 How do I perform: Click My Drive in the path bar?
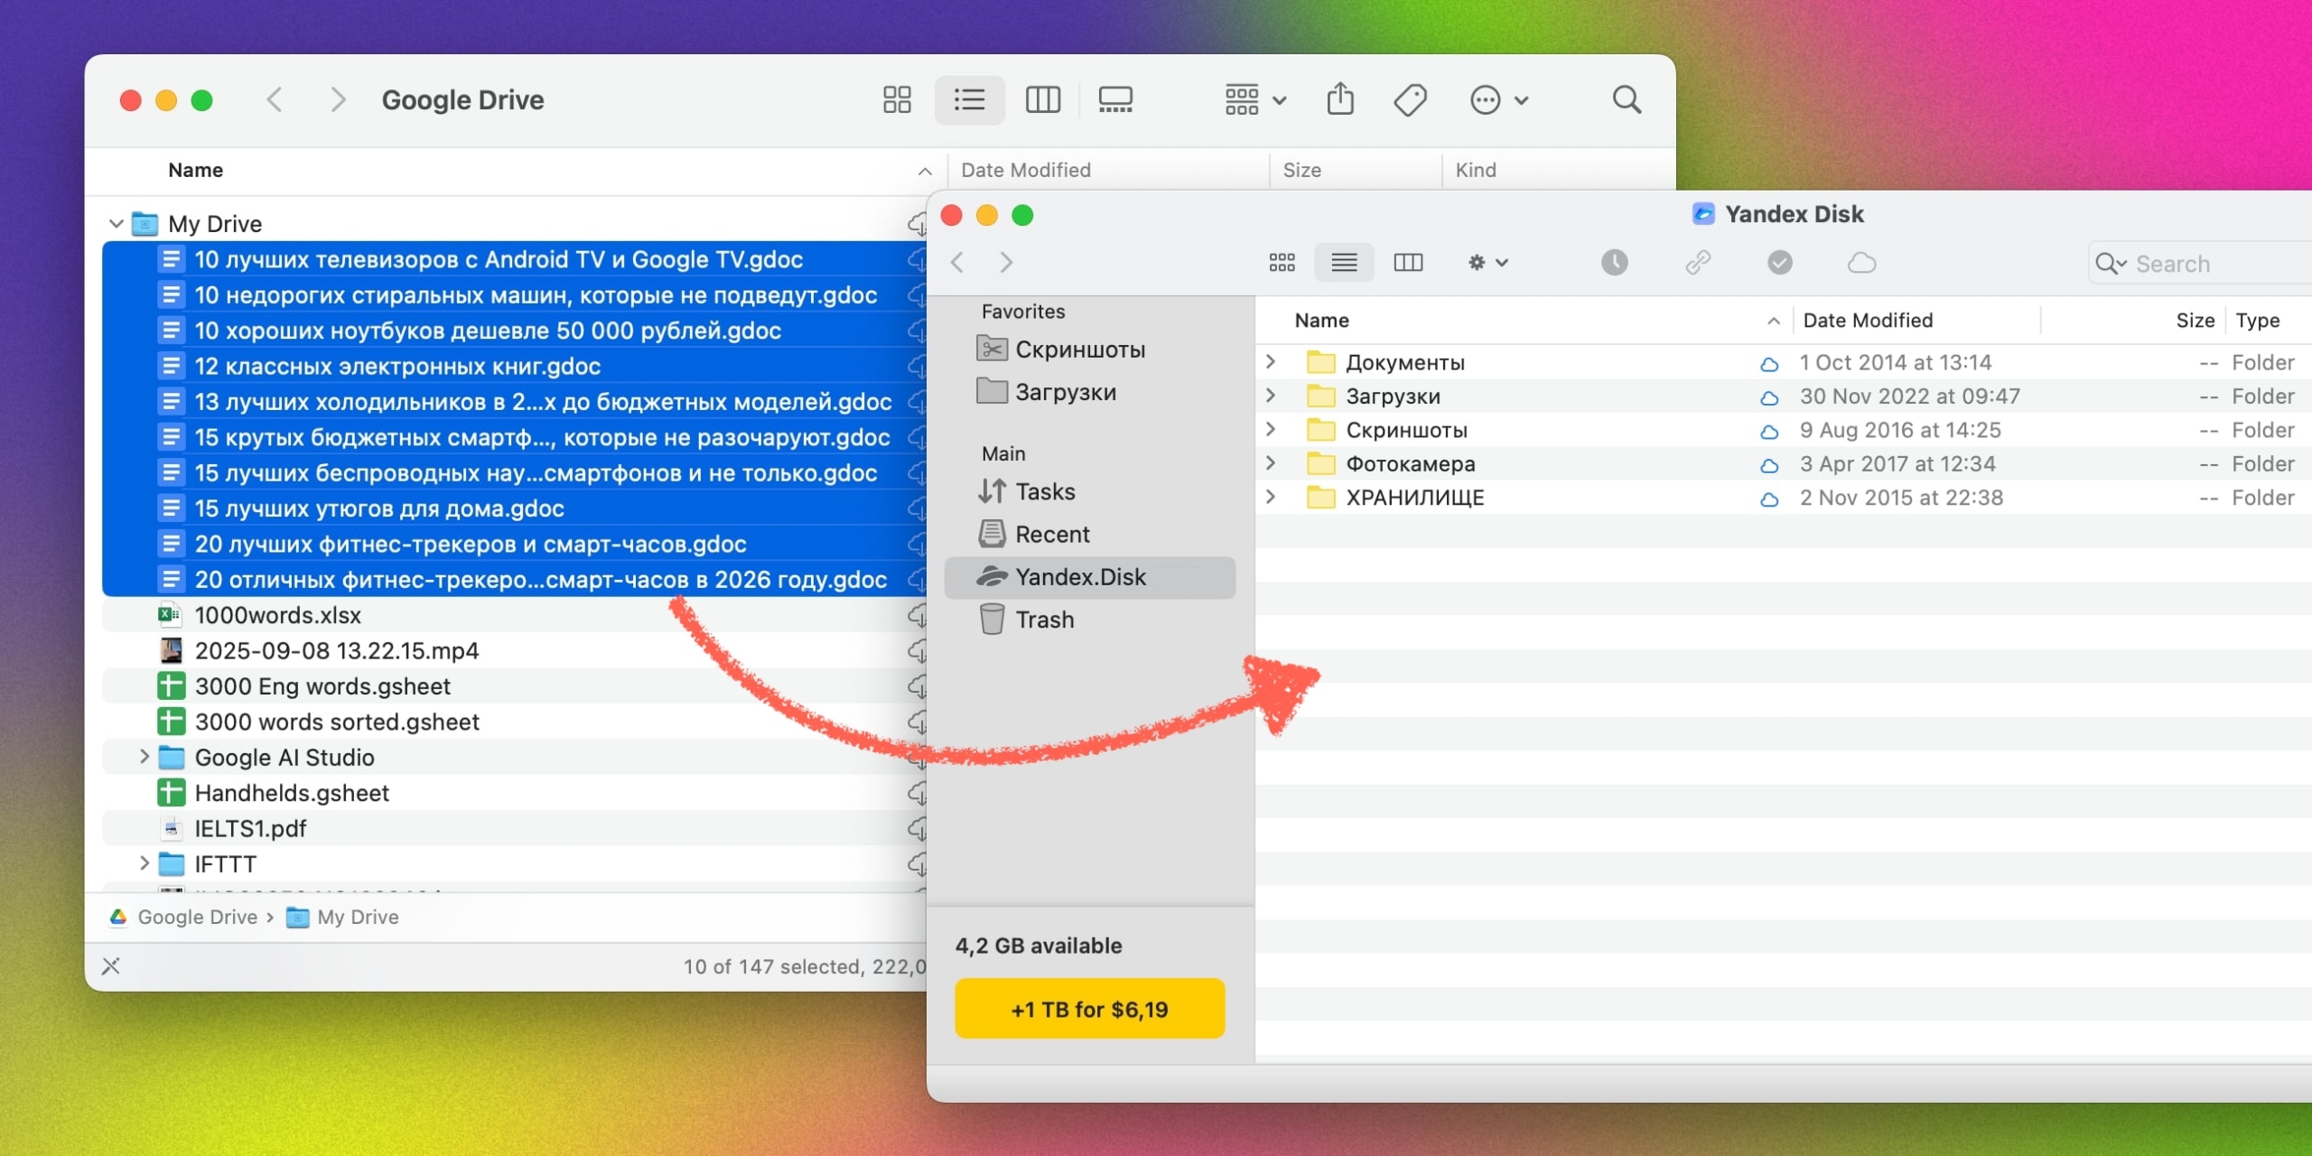coord(357,917)
